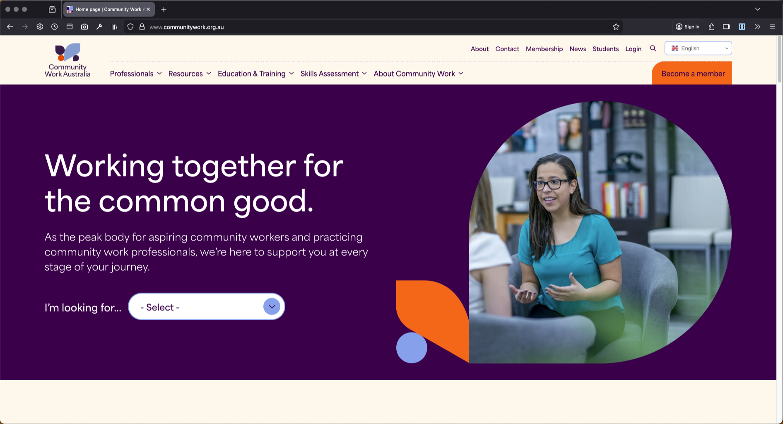783x424 pixels.
Task: Click the URL address bar
Action: pos(373,27)
